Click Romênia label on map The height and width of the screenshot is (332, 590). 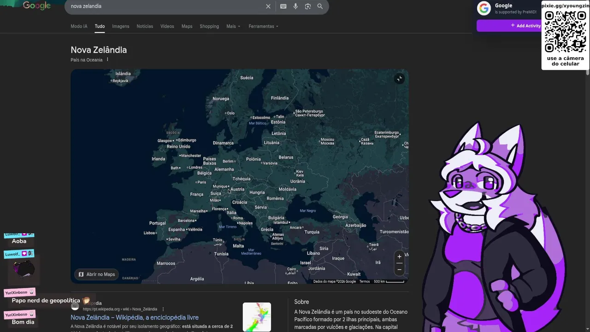pos(275,198)
